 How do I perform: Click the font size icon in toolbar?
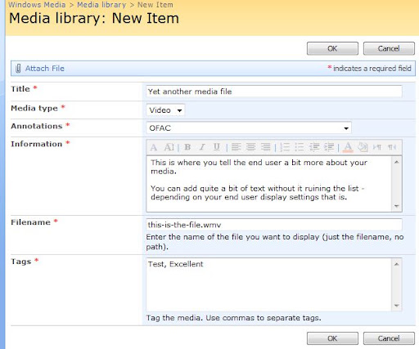(x=169, y=147)
